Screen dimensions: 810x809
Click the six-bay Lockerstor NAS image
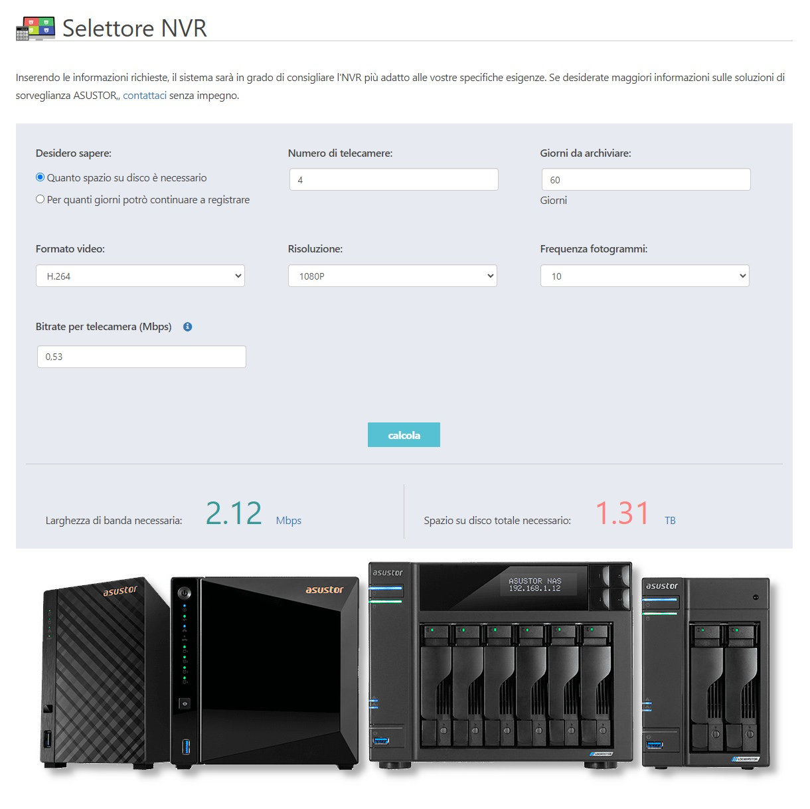500,664
